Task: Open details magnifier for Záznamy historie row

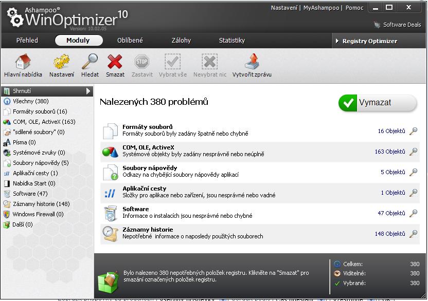Action: point(414,234)
